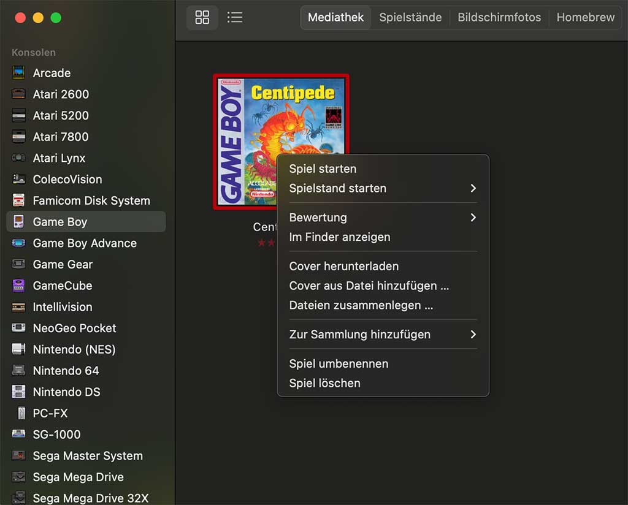
Task: Click the ColecoVision console icon
Action: pyautogui.click(x=18, y=179)
